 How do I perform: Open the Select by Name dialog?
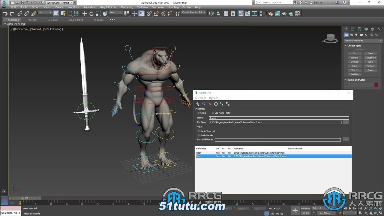point(63,13)
